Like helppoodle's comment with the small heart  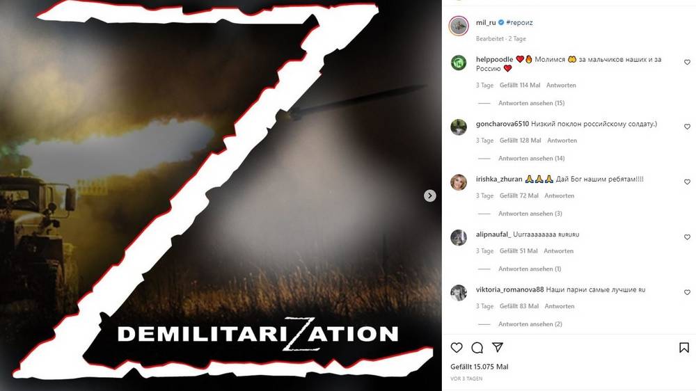click(x=687, y=62)
